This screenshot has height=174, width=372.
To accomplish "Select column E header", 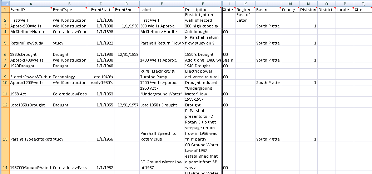I will (162, 4).
